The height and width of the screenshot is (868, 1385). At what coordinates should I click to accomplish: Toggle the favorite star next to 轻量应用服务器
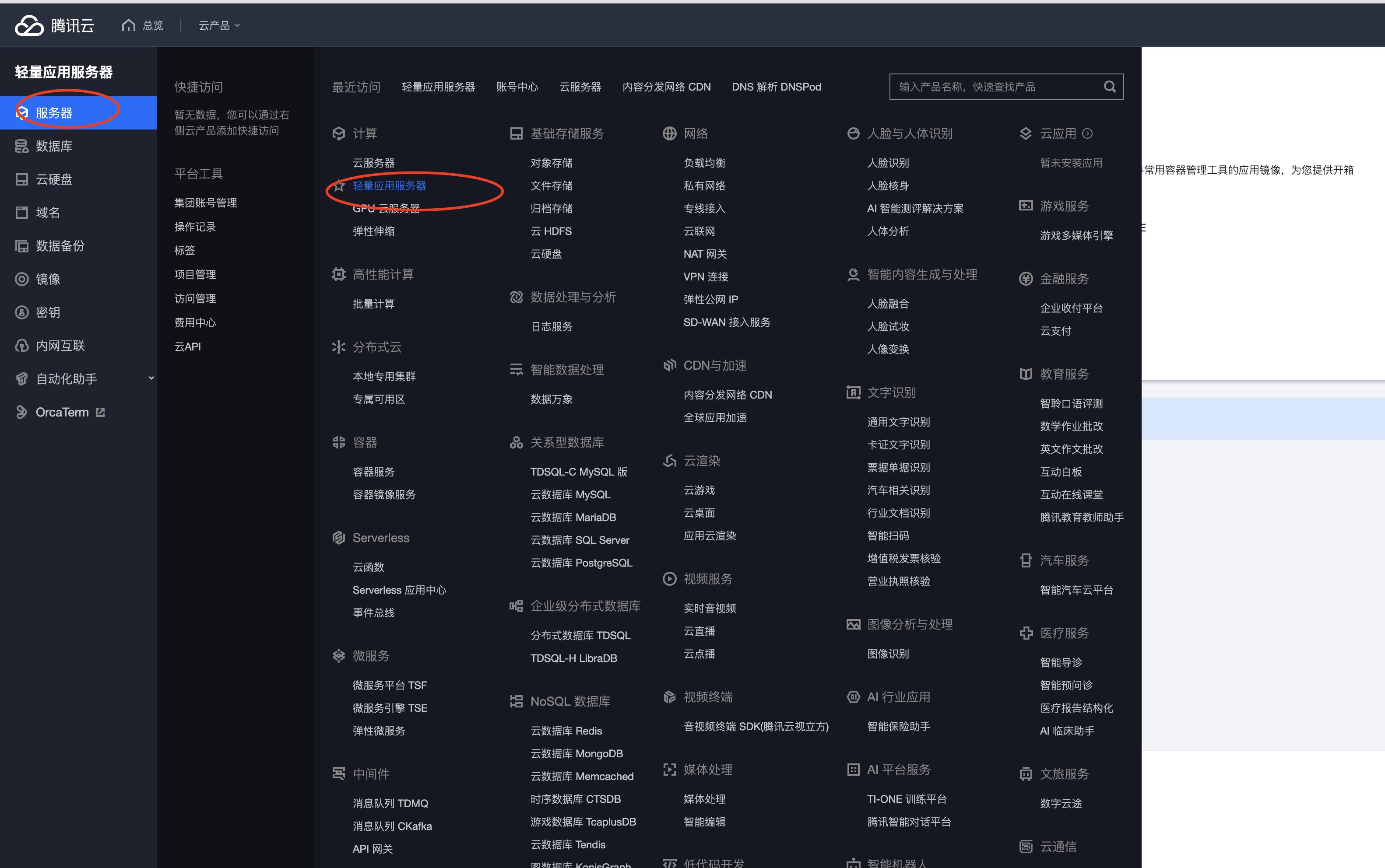(x=339, y=185)
